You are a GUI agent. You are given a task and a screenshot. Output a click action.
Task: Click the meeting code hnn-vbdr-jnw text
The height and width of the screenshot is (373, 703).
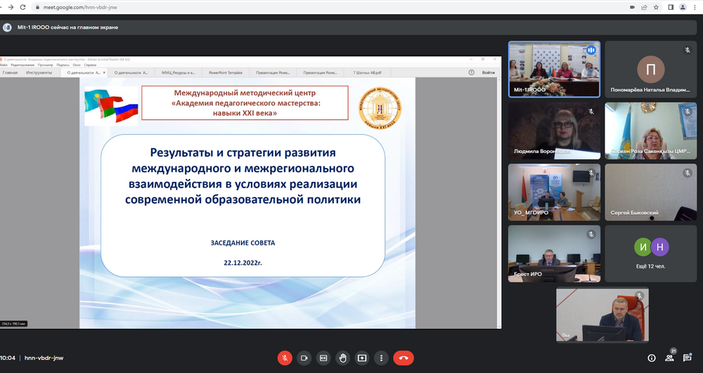pos(44,358)
